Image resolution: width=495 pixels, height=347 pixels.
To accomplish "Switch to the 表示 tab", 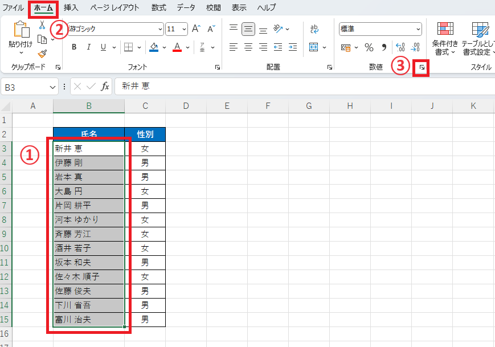I will pyautogui.click(x=239, y=7).
